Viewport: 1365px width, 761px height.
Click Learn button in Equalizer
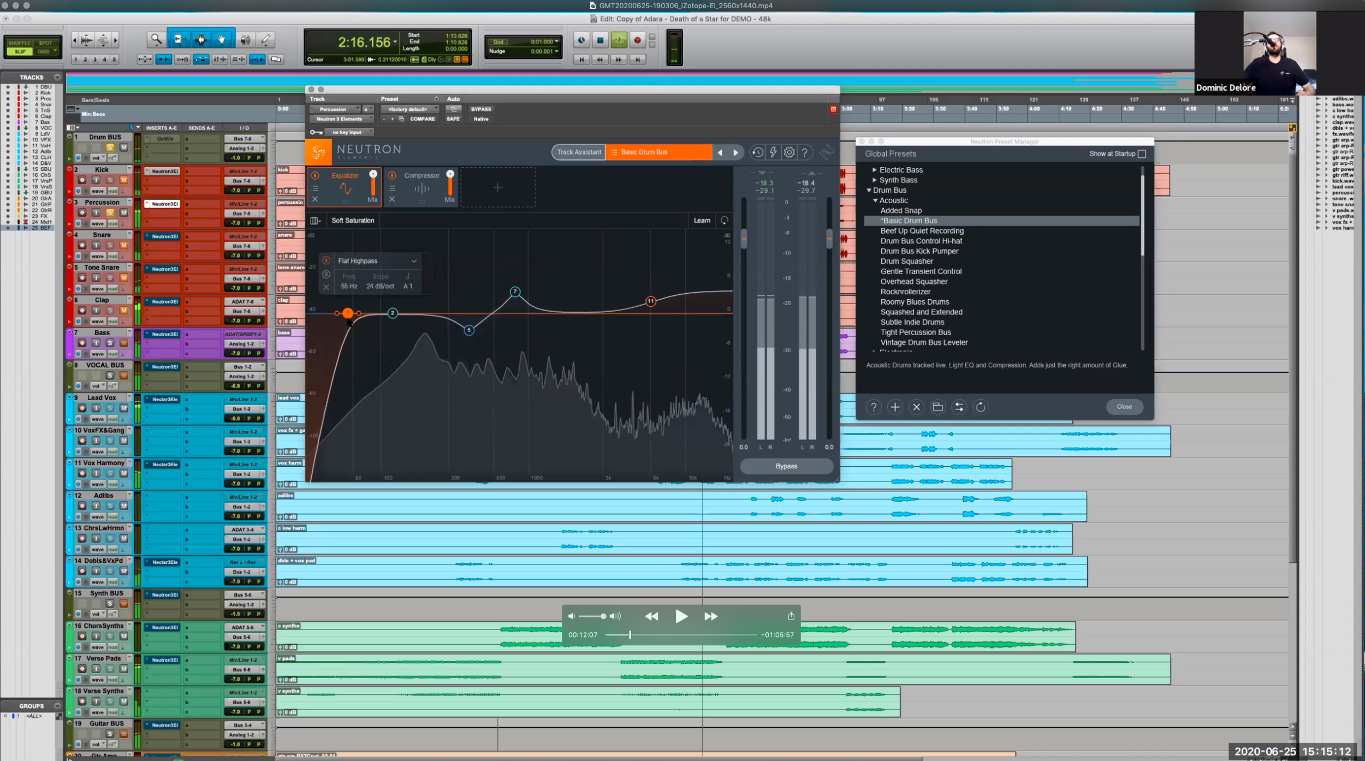(x=702, y=221)
